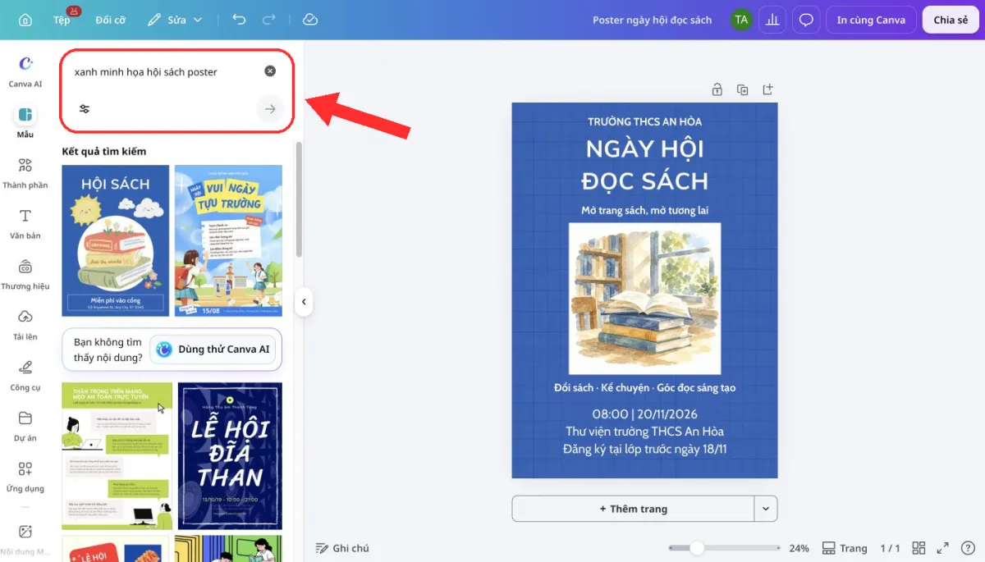The image size is (985, 562).
Task: Select NGÀY HỘI ĐỌC SÁCH heading on poster
Action: pyautogui.click(x=644, y=165)
